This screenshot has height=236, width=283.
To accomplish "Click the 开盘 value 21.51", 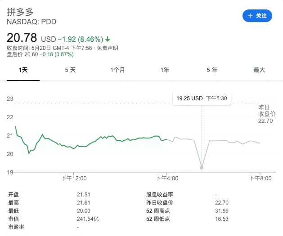I will (x=83, y=195).
